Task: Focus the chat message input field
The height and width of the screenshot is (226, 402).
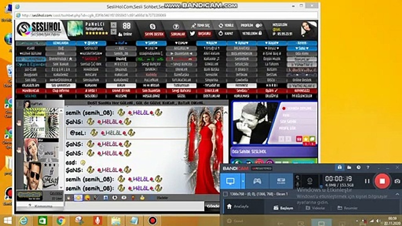Action: [134, 206]
